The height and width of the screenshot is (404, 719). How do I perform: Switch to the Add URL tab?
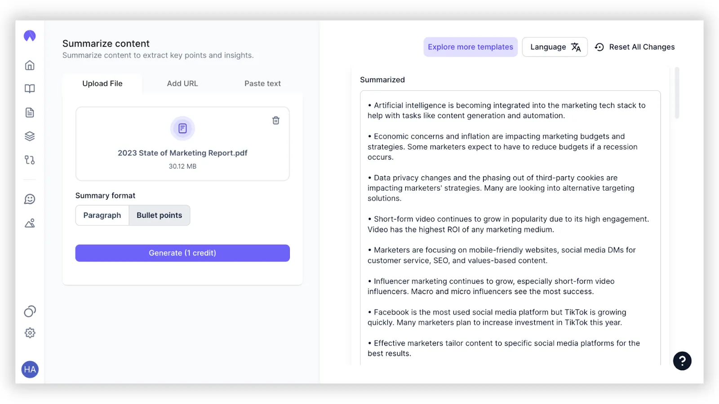point(182,83)
